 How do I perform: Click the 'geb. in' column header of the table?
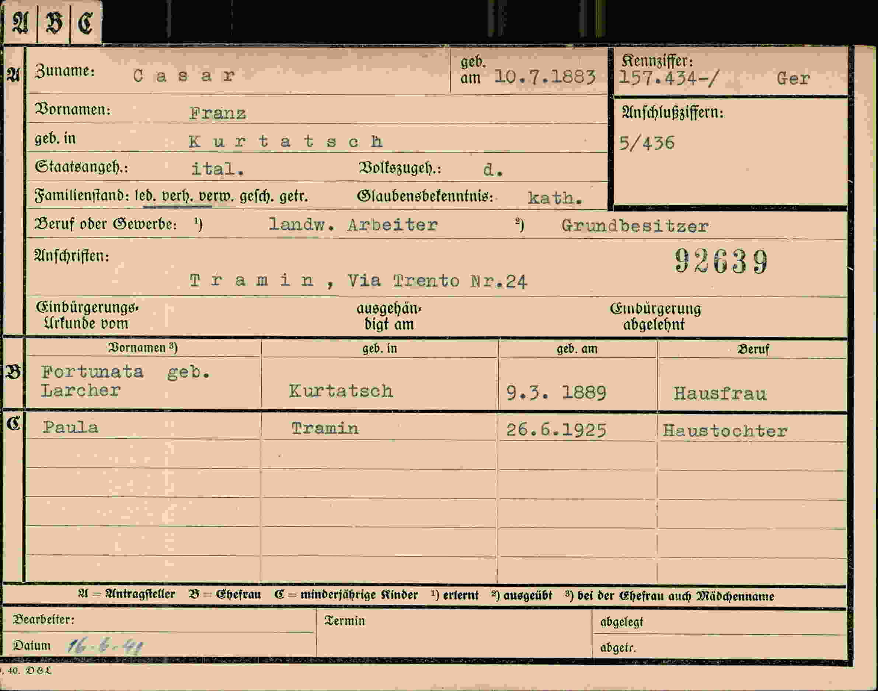(380, 348)
